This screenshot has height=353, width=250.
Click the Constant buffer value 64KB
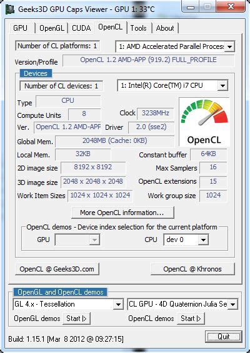209,154
